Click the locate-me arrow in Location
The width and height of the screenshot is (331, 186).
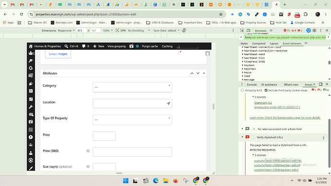(x=168, y=104)
